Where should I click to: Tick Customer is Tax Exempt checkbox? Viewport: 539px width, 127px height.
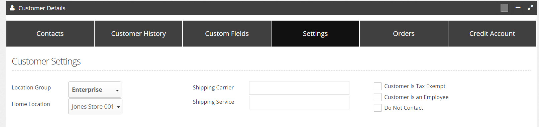tap(378, 86)
